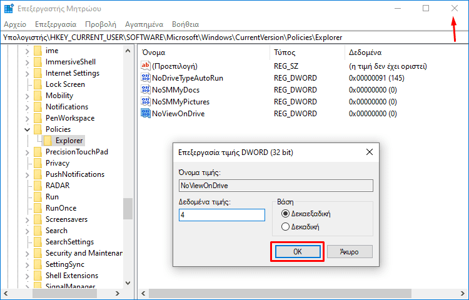The width and height of the screenshot is (469, 300).
Task: Click the NoSMMyPictures DWORD icon
Action: (x=146, y=102)
